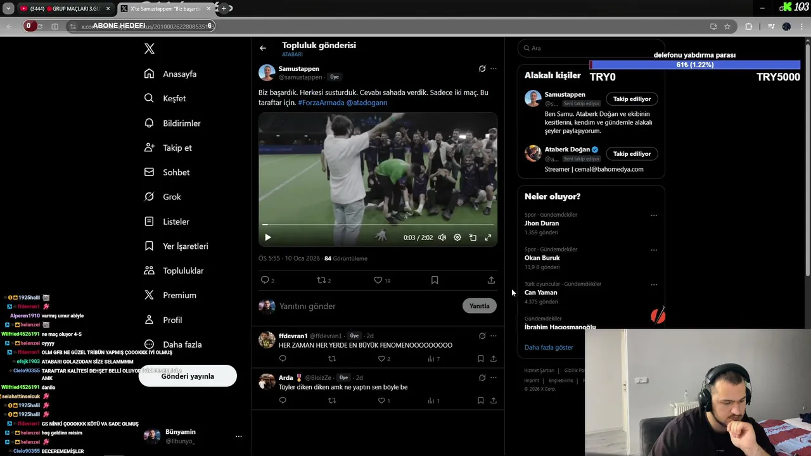Open more options on ffdevran1's comment
Image resolution: width=811 pixels, height=456 pixels.
tap(494, 336)
